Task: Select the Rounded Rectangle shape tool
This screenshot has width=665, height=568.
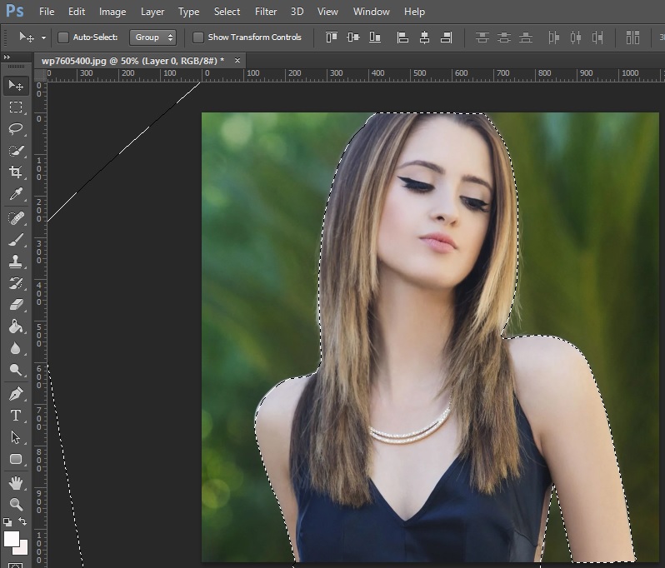Action: [x=16, y=459]
